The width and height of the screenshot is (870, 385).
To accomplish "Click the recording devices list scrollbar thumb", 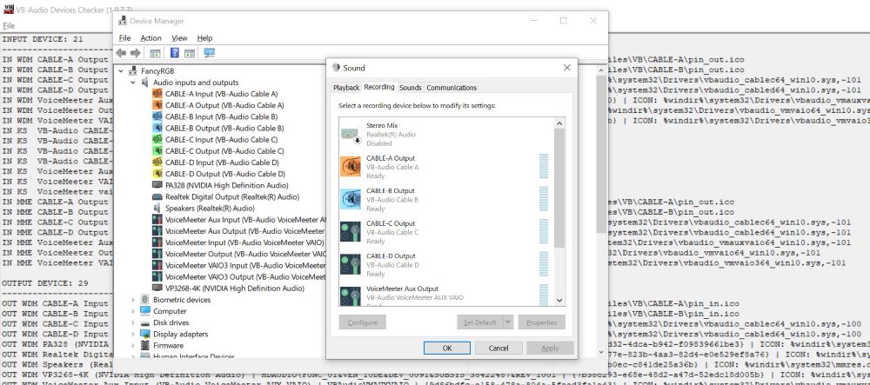I will (x=559, y=189).
